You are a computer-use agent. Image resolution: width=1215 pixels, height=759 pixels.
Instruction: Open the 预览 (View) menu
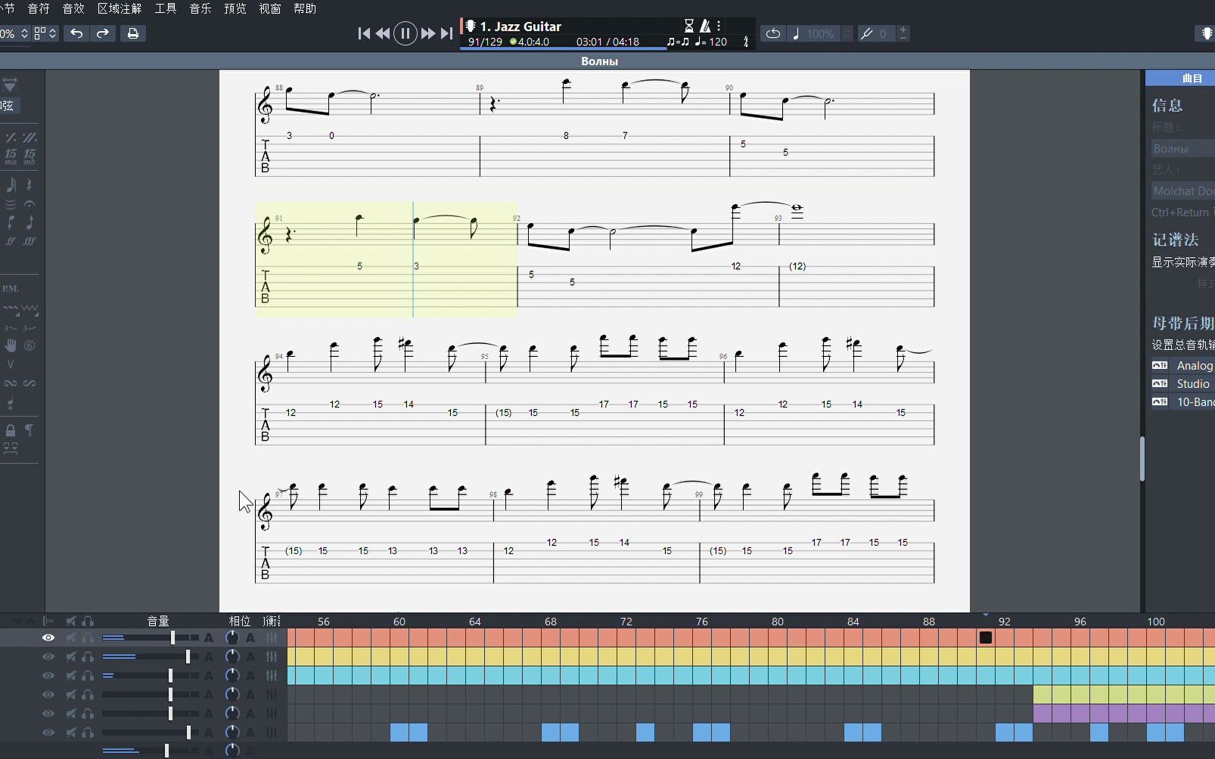pos(235,8)
